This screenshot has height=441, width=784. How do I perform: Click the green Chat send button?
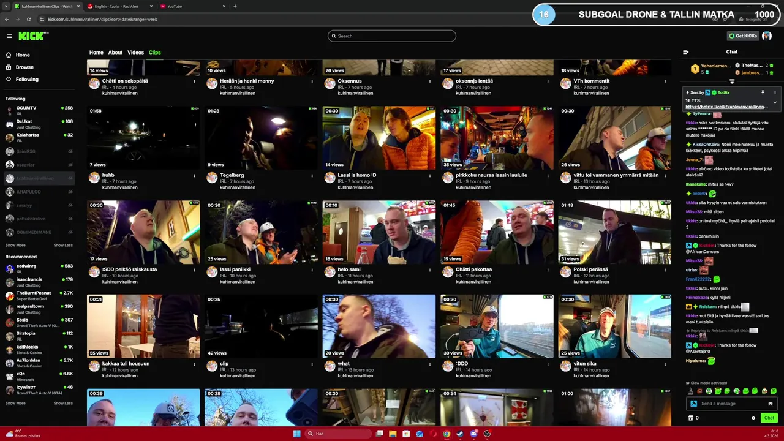click(x=769, y=418)
